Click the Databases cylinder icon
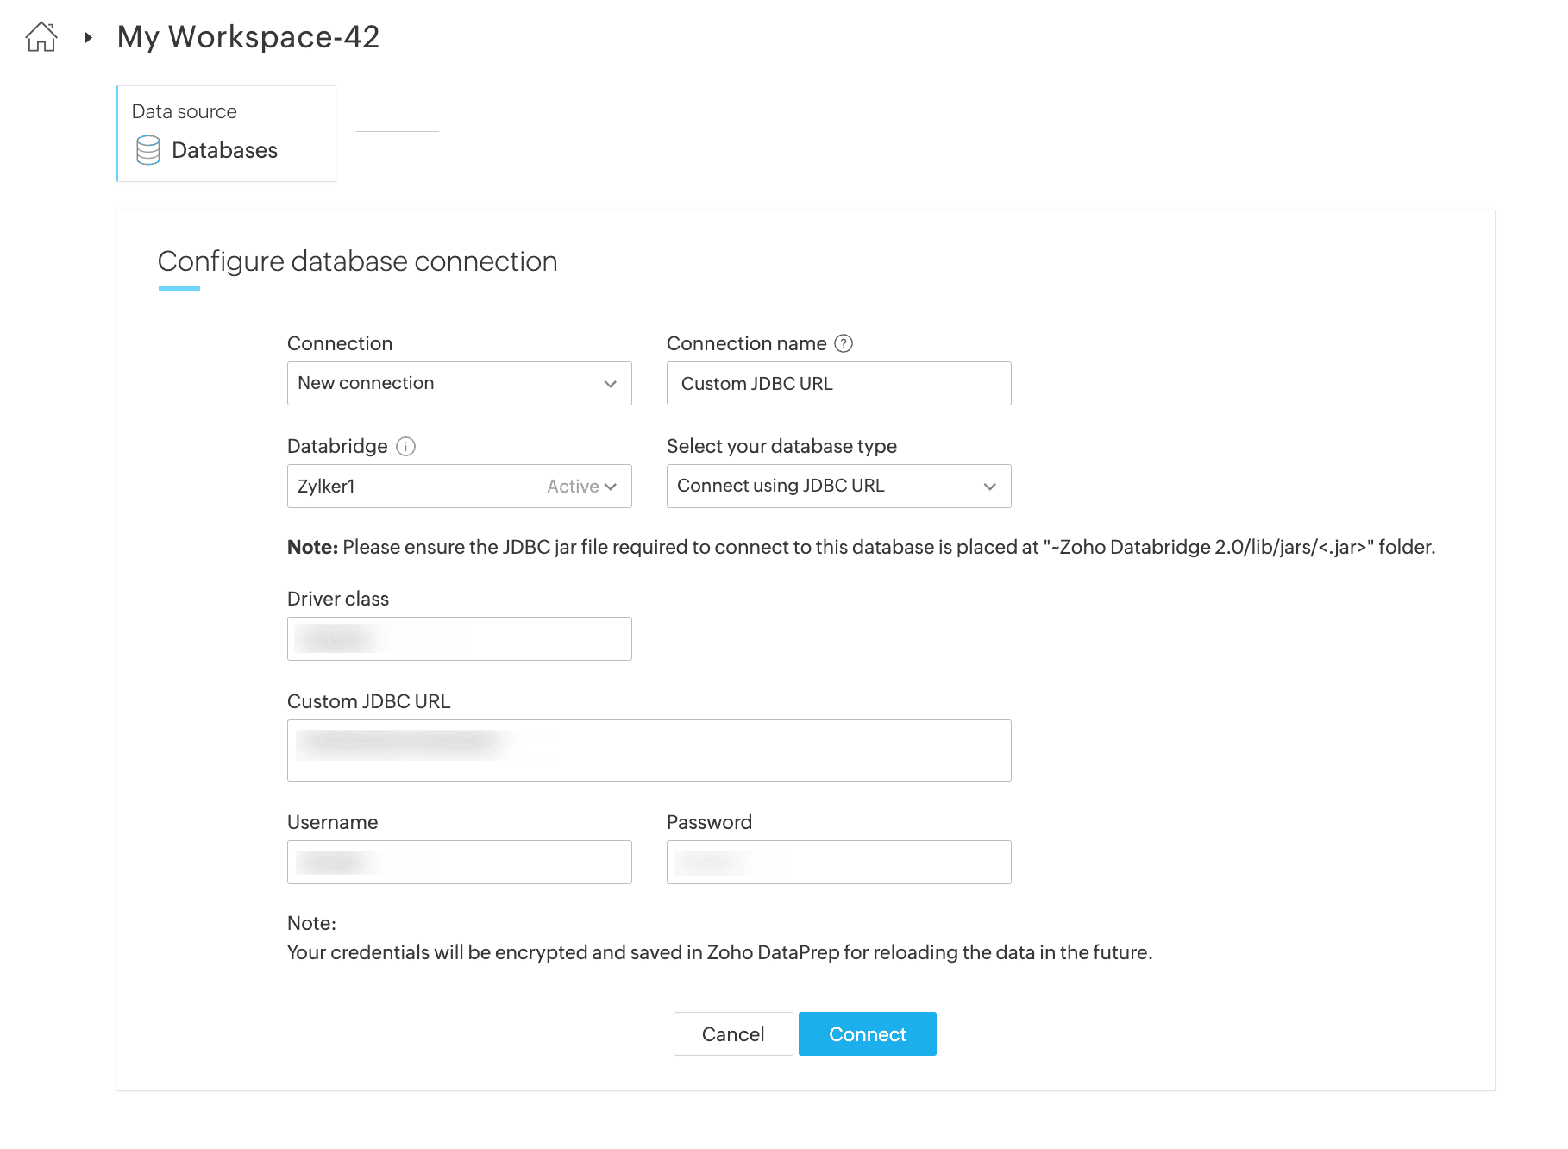 148,150
